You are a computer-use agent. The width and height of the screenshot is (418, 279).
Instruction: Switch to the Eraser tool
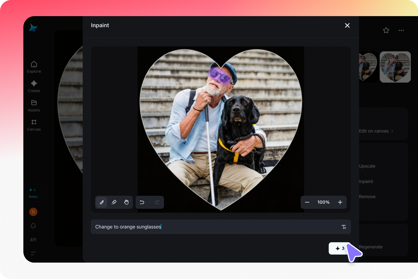click(x=114, y=202)
